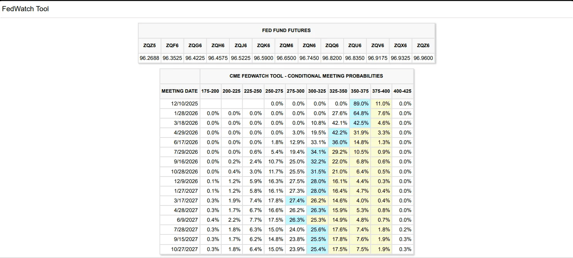
Task: Click the 175-200 rate range header
Action: (x=210, y=91)
